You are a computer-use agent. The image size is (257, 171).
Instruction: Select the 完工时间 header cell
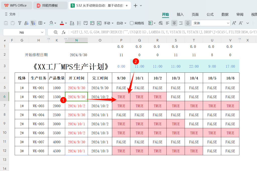tap(100, 78)
